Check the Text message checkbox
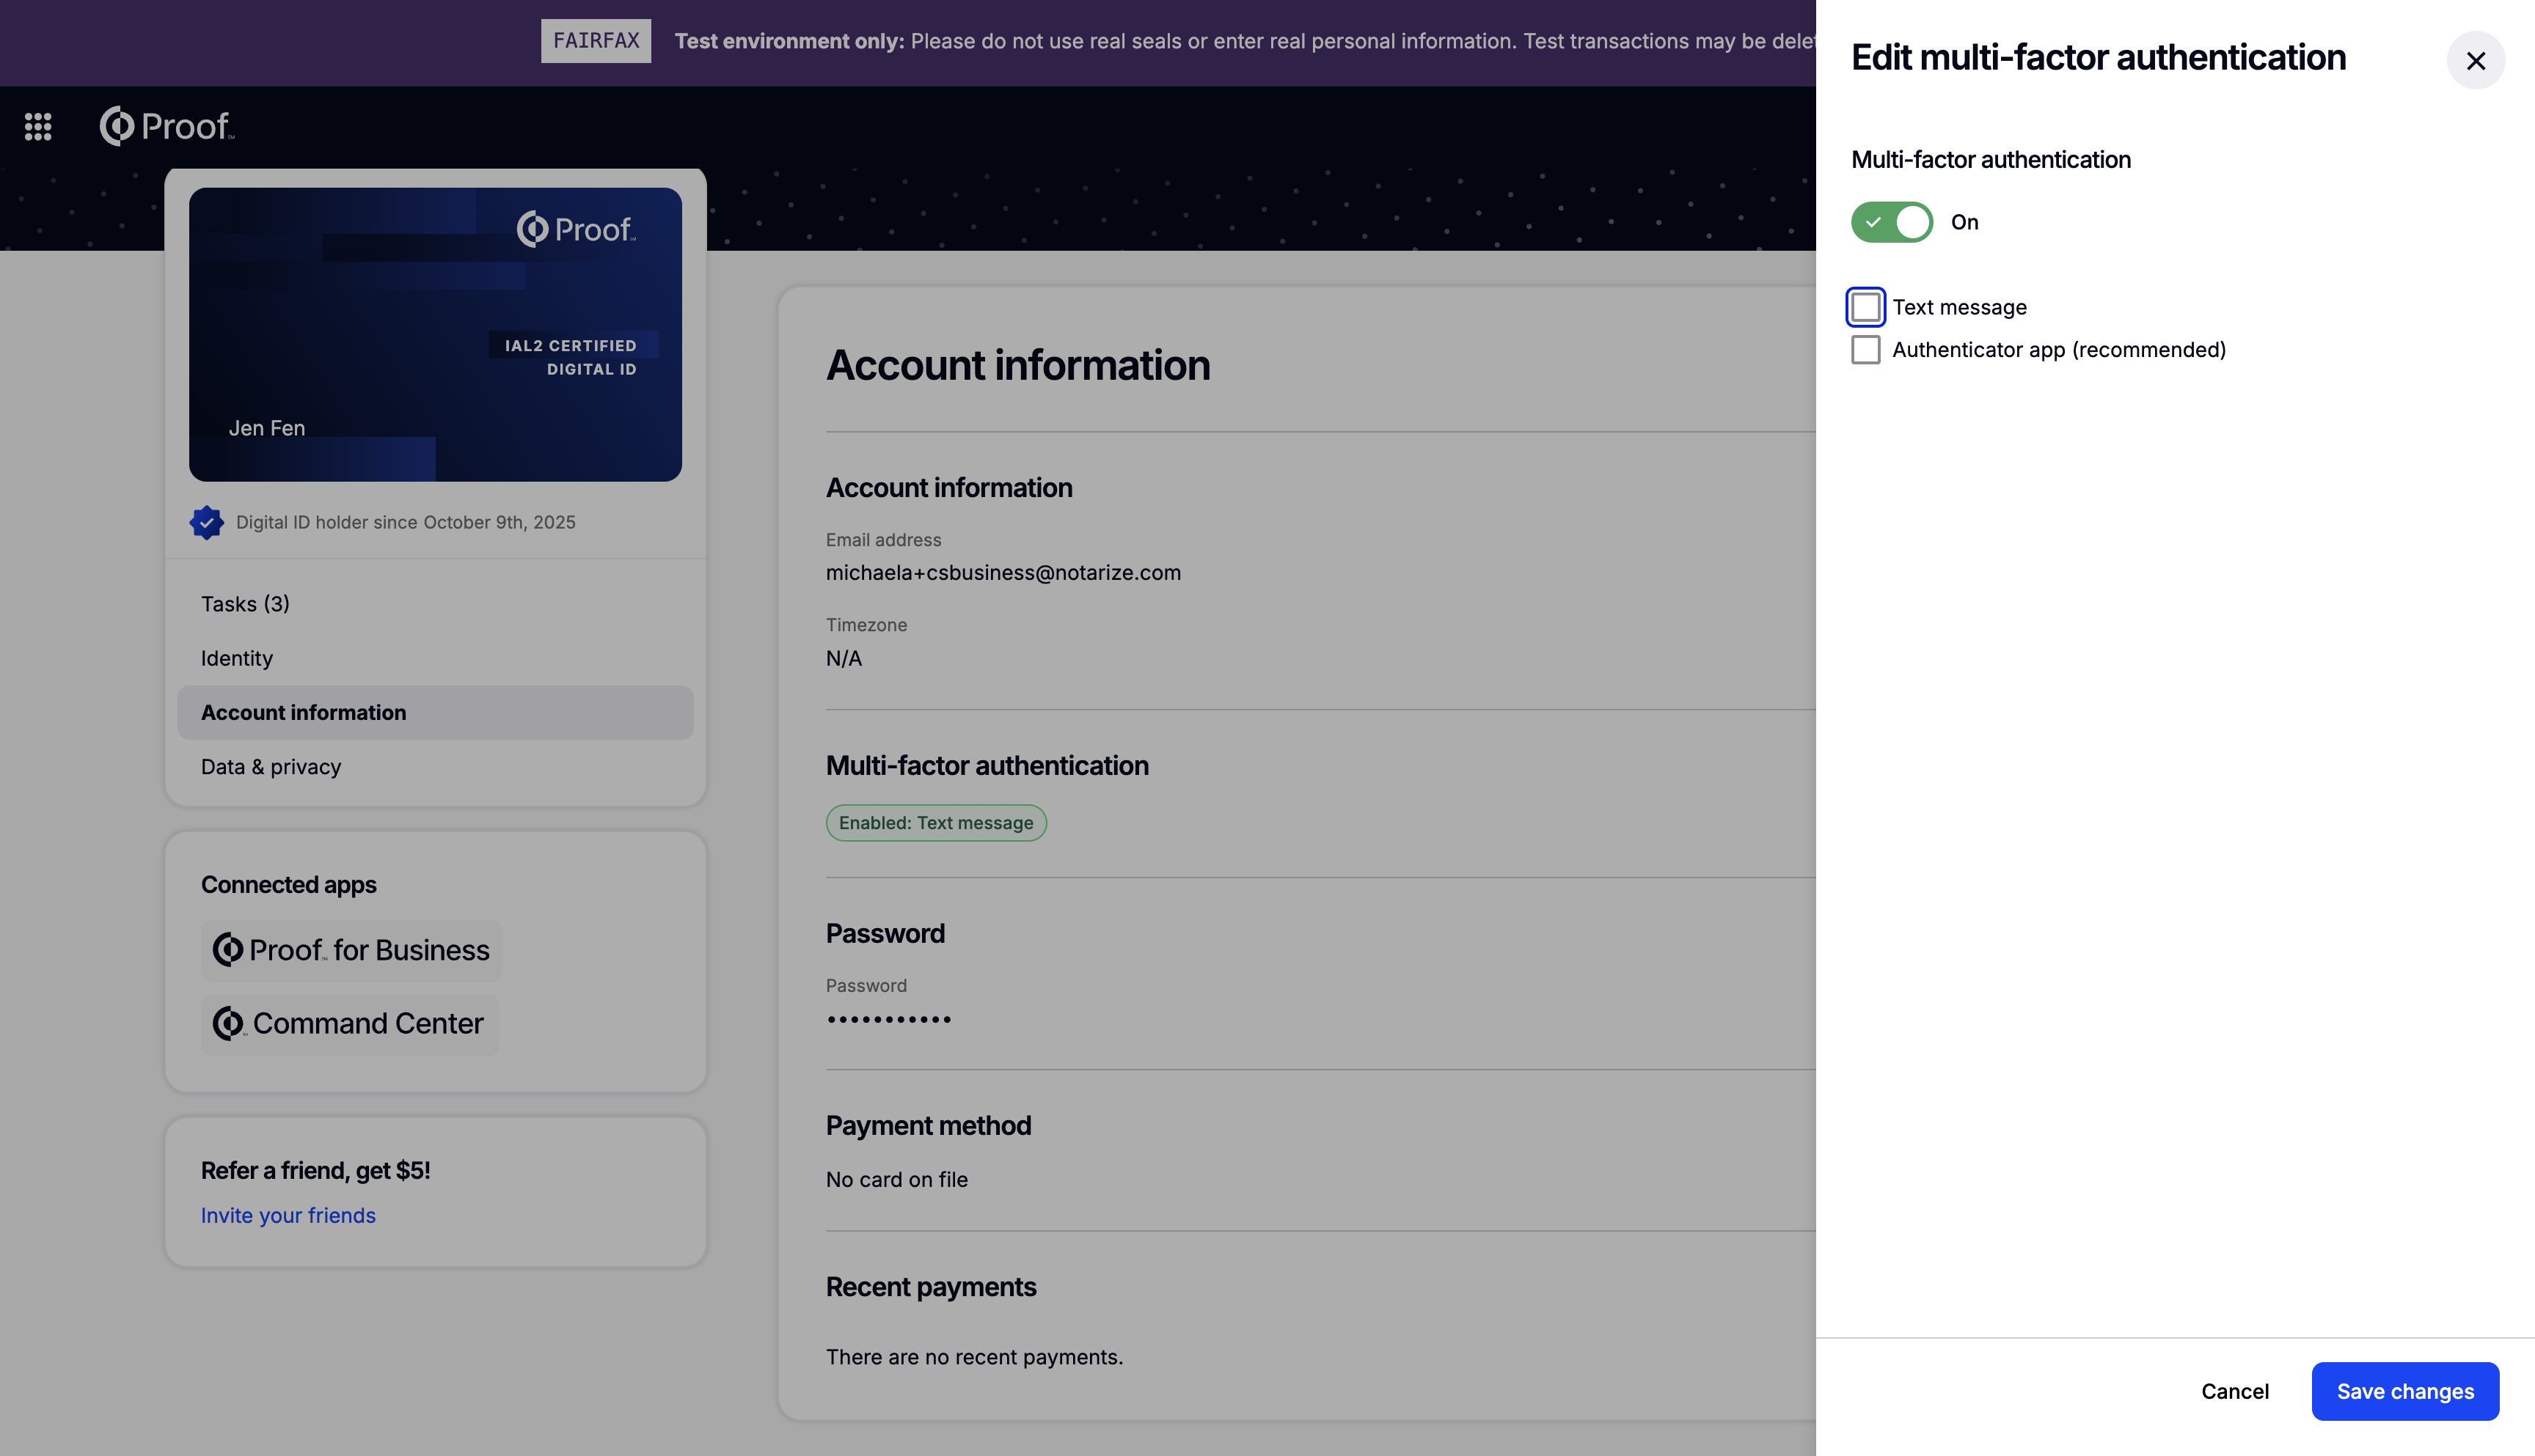This screenshot has width=2535, height=1456. click(1866, 307)
